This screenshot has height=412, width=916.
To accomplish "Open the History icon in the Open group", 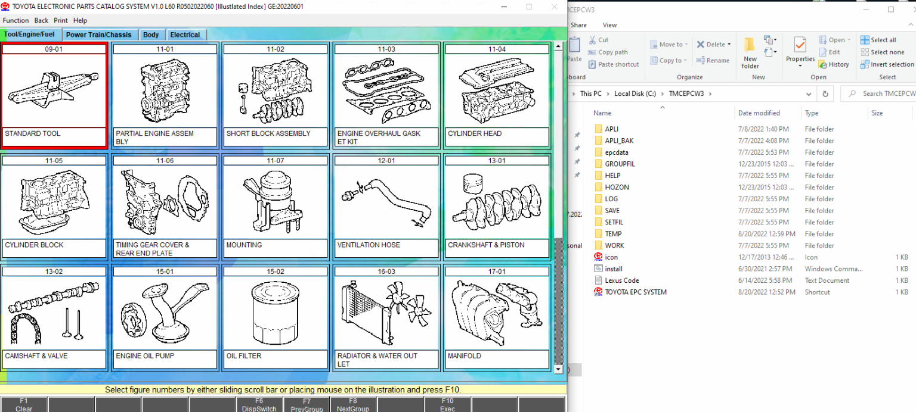I will point(834,64).
